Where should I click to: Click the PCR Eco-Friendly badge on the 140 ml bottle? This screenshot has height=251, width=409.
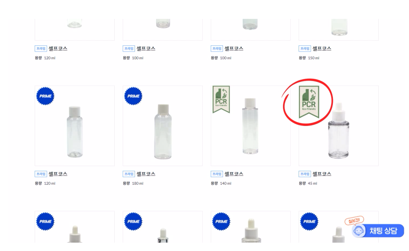pos(221,100)
